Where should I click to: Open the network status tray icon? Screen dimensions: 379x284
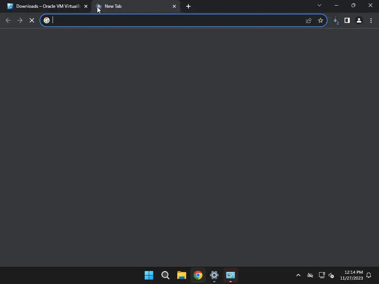[322, 275]
